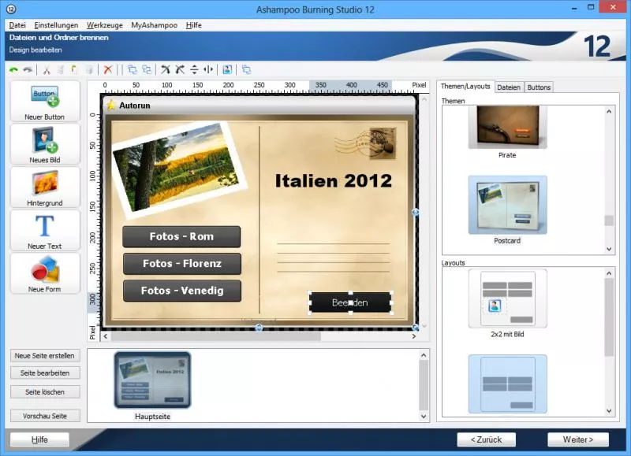Viewport: 631px width, 456px height.
Task: Click pages panel scroll down arrow
Action: [x=424, y=416]
